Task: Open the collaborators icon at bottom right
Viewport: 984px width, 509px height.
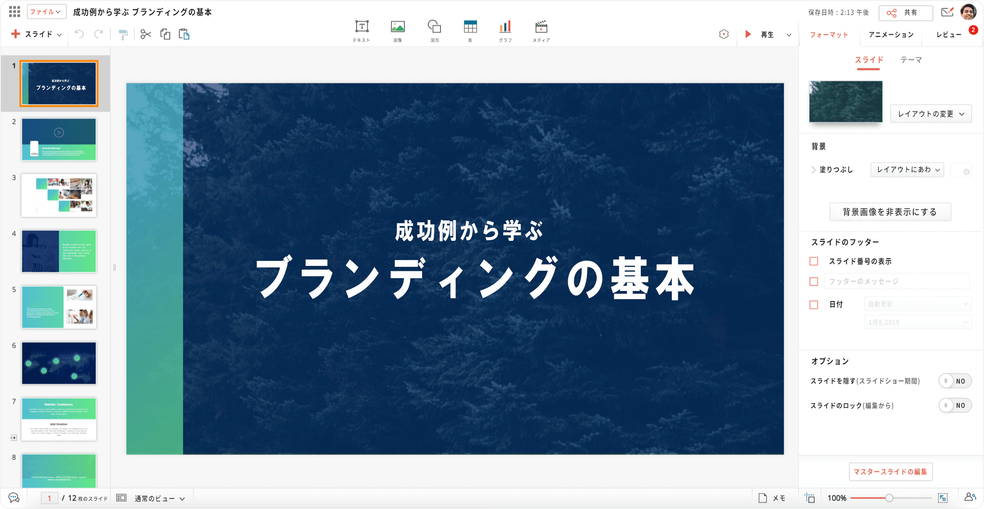Action: tap(970, 497)
